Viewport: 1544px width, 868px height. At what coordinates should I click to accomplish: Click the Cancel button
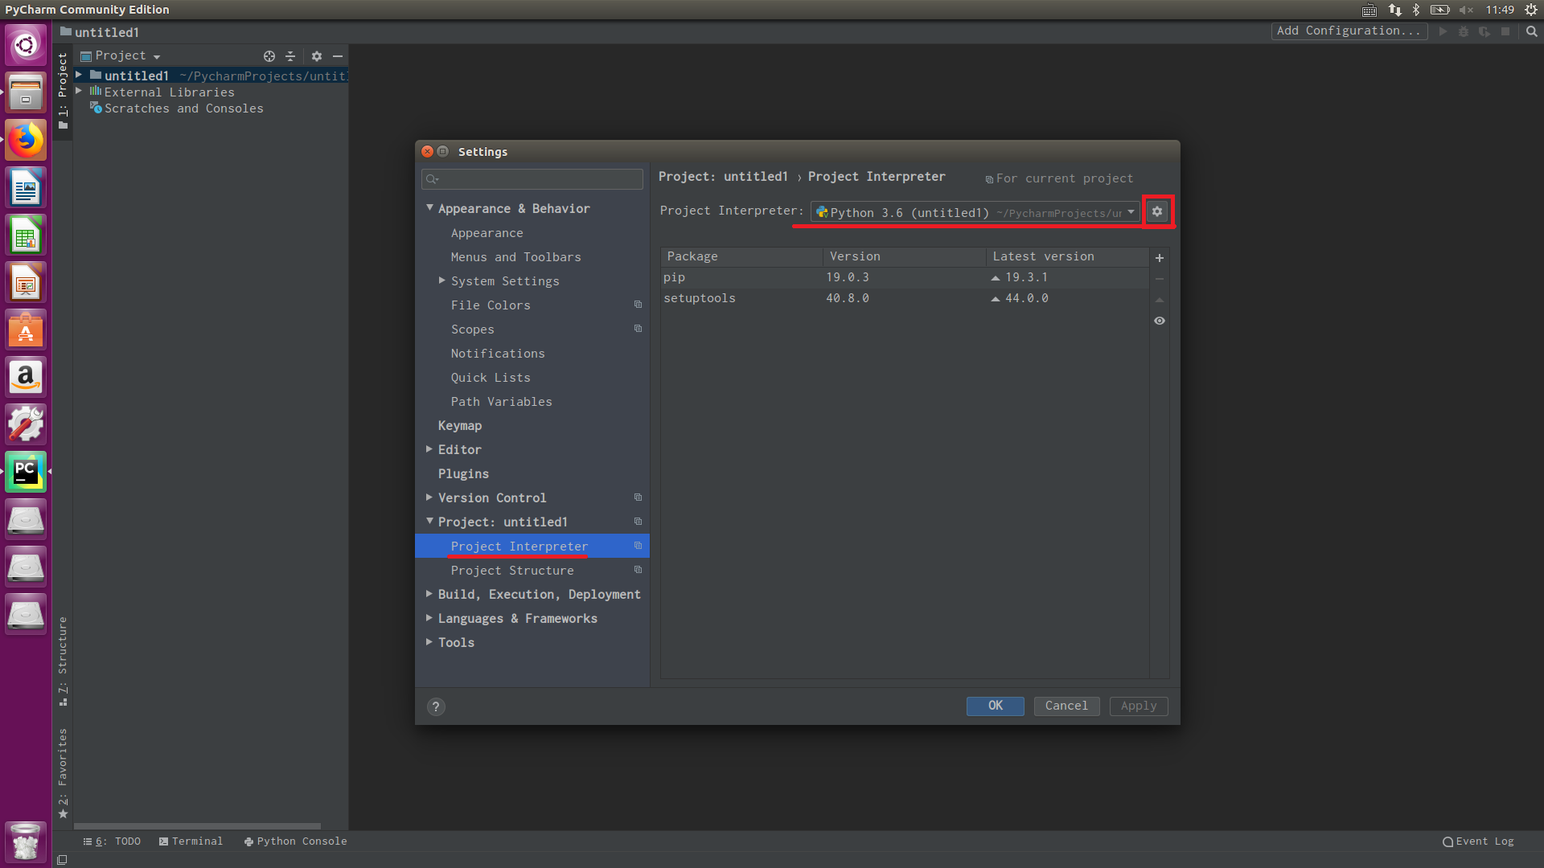tap(1066, 706)
